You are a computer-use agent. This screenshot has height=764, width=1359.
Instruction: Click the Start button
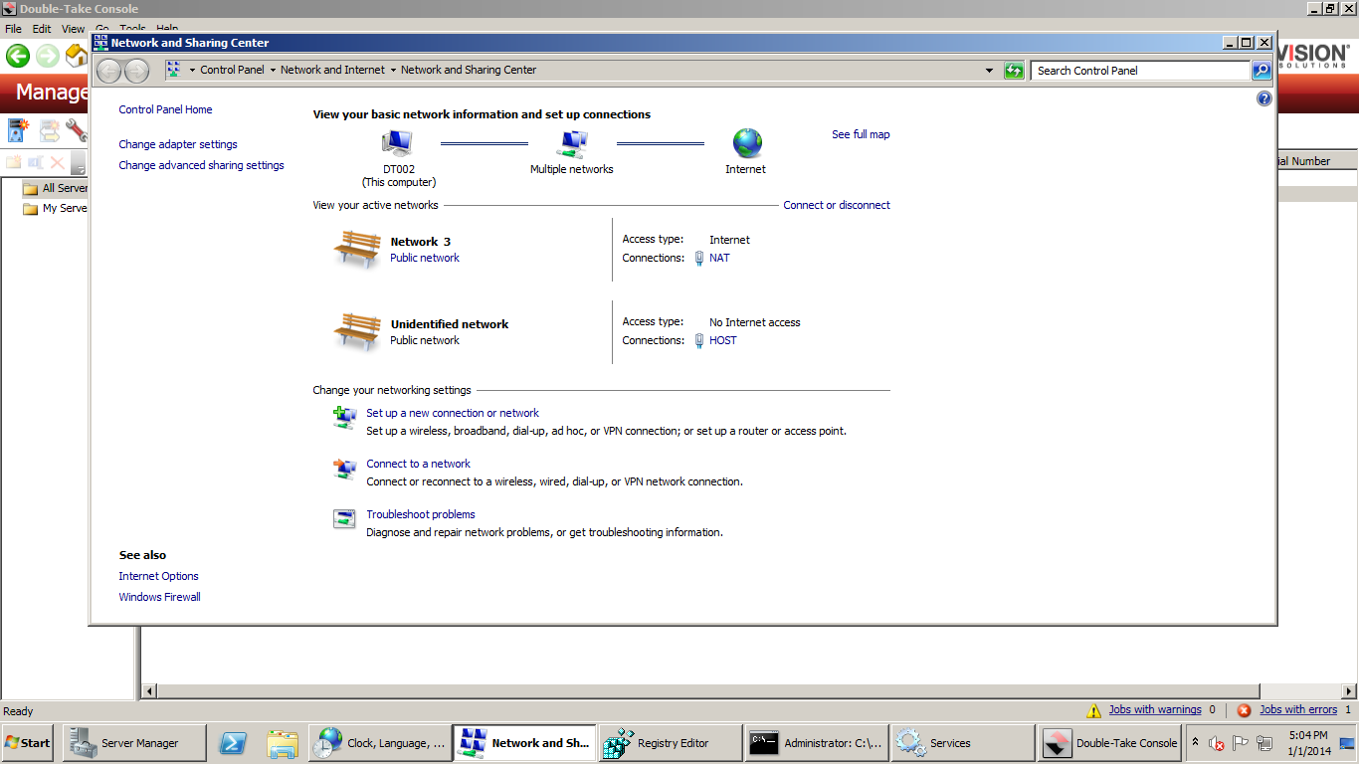click(x=28, y=743)
